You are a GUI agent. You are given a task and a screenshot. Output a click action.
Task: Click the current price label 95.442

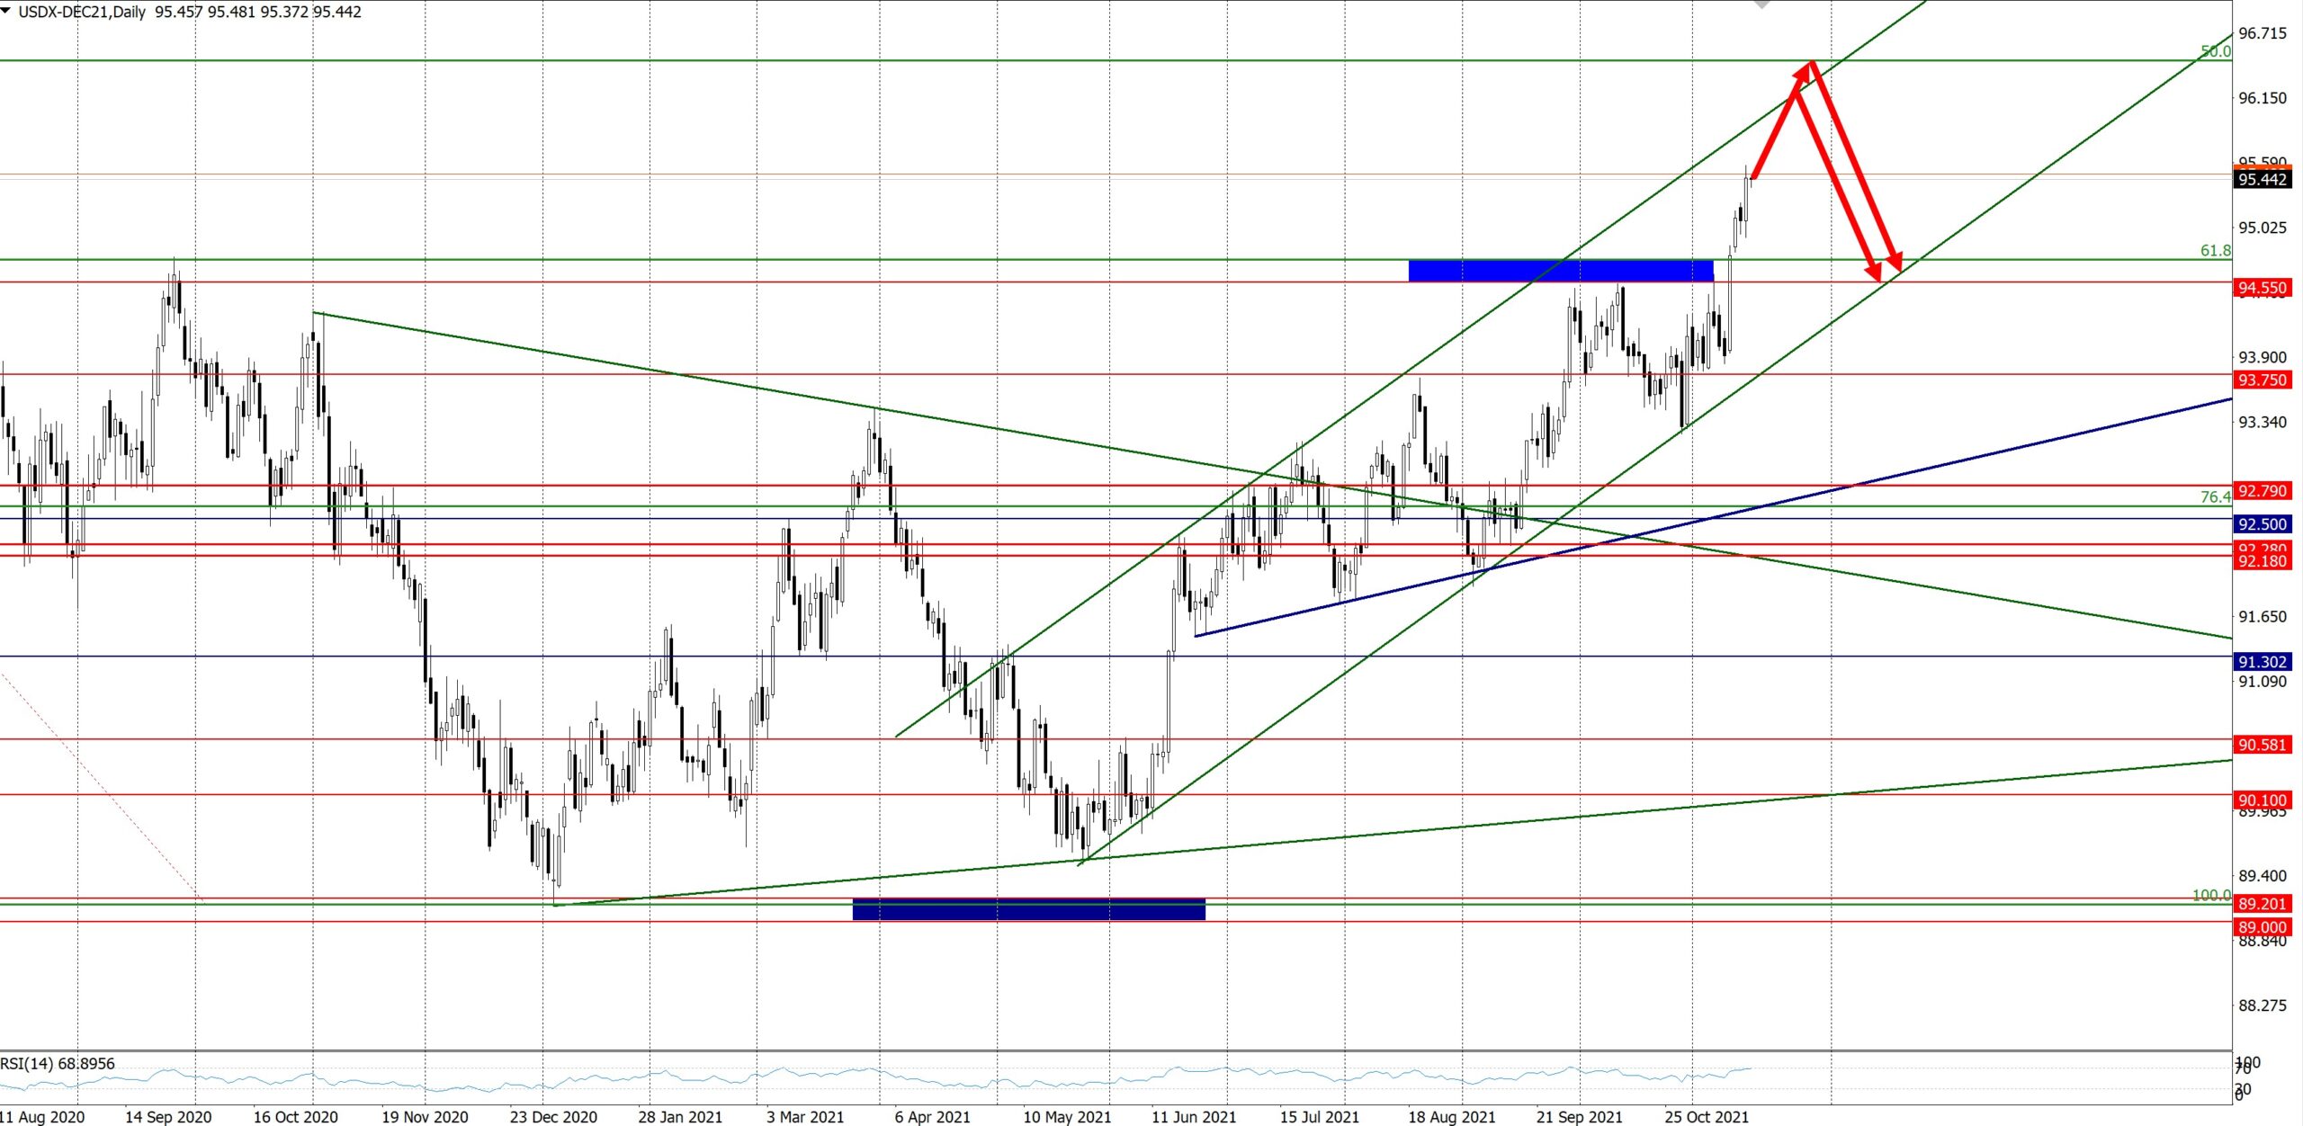[x=2262, y=179]
